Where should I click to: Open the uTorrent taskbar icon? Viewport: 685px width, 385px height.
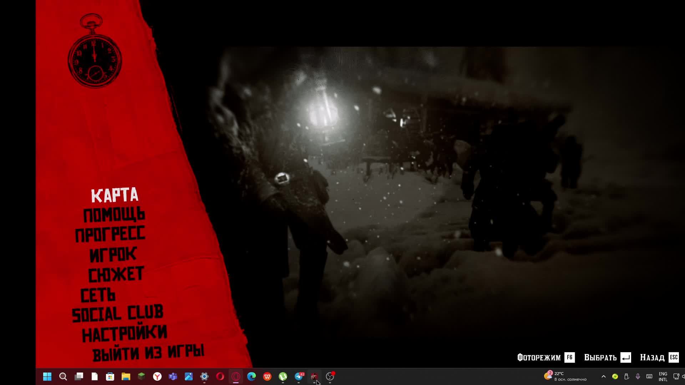pyautogui.click(x=283, y=376)
